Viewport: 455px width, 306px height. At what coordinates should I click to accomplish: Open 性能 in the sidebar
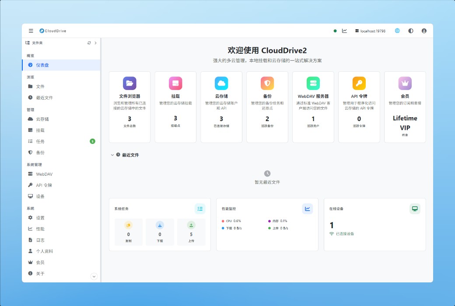point(61,229)
